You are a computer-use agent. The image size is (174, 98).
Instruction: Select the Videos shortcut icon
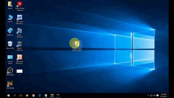(20, 44)
